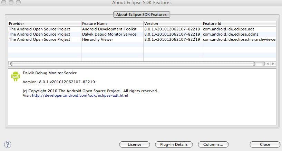
Task: Click the License button
Action: point(135,144)
